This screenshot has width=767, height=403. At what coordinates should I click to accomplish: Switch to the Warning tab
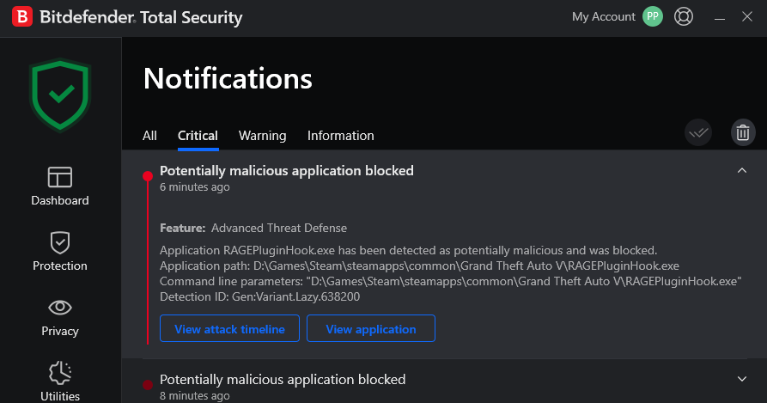262,136
